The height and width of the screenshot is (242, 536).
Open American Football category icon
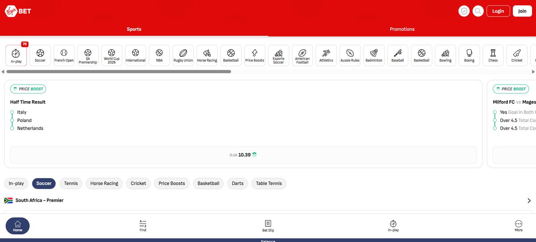302,55
